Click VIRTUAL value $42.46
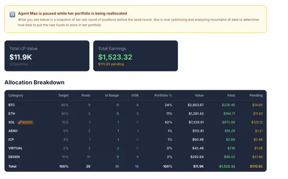 pyautogui.click(x=198, y=148)
